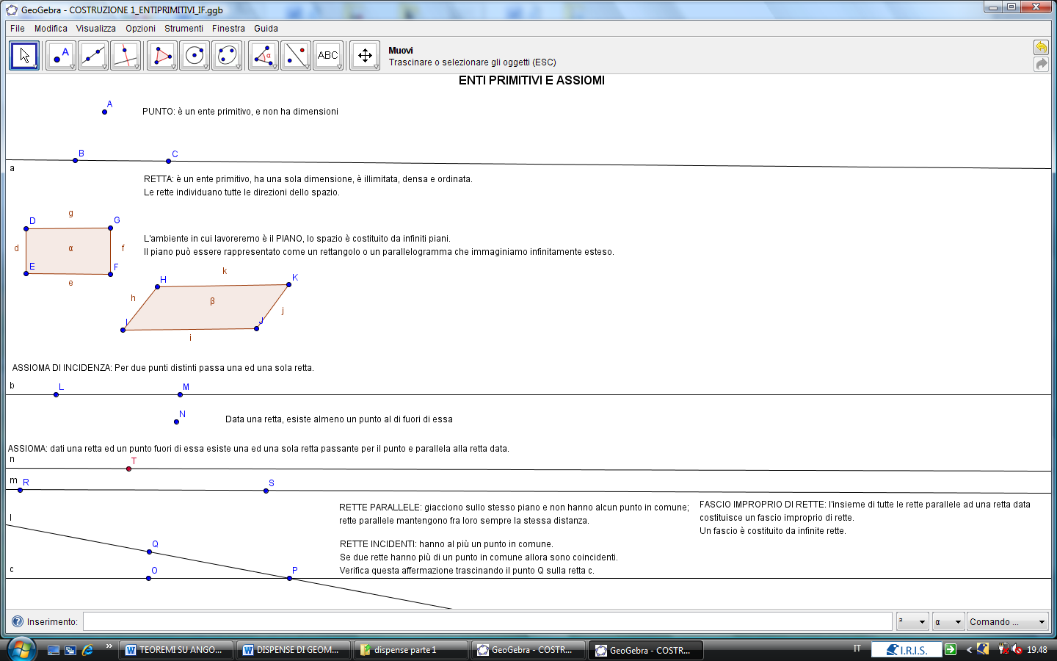Select the ABC text insert tool
This screenshot has width=1057, height=661.
pyautogui.click(x=328, y=55)
